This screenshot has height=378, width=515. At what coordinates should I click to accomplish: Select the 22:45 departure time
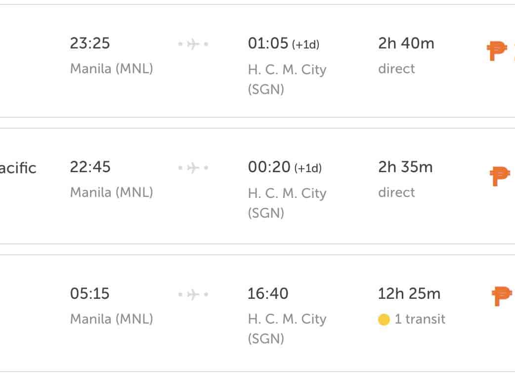pos(89,167)
